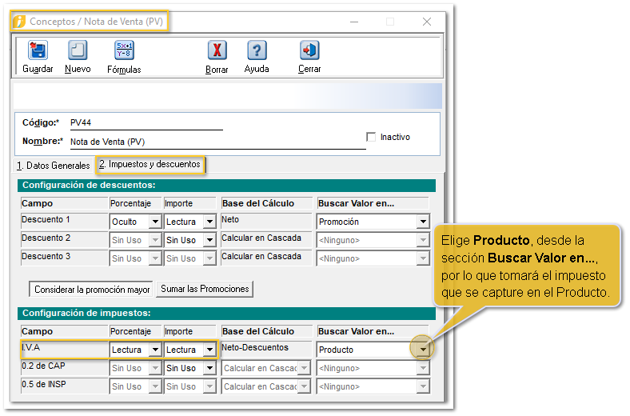Click the Guardar save icon

(38, 51)
